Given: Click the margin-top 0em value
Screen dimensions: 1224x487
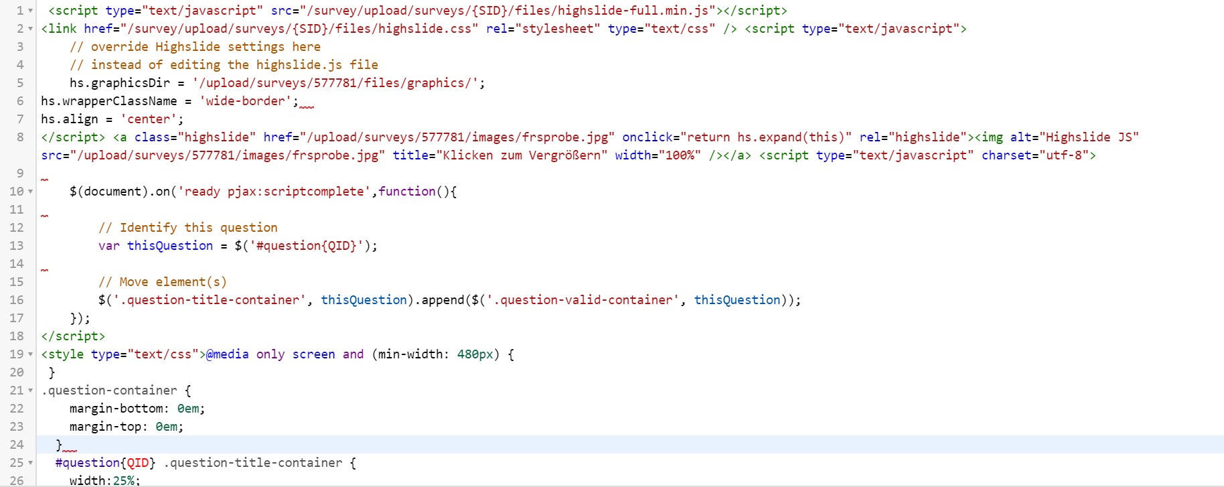Looking at the screenshot, I should (167, 427).
